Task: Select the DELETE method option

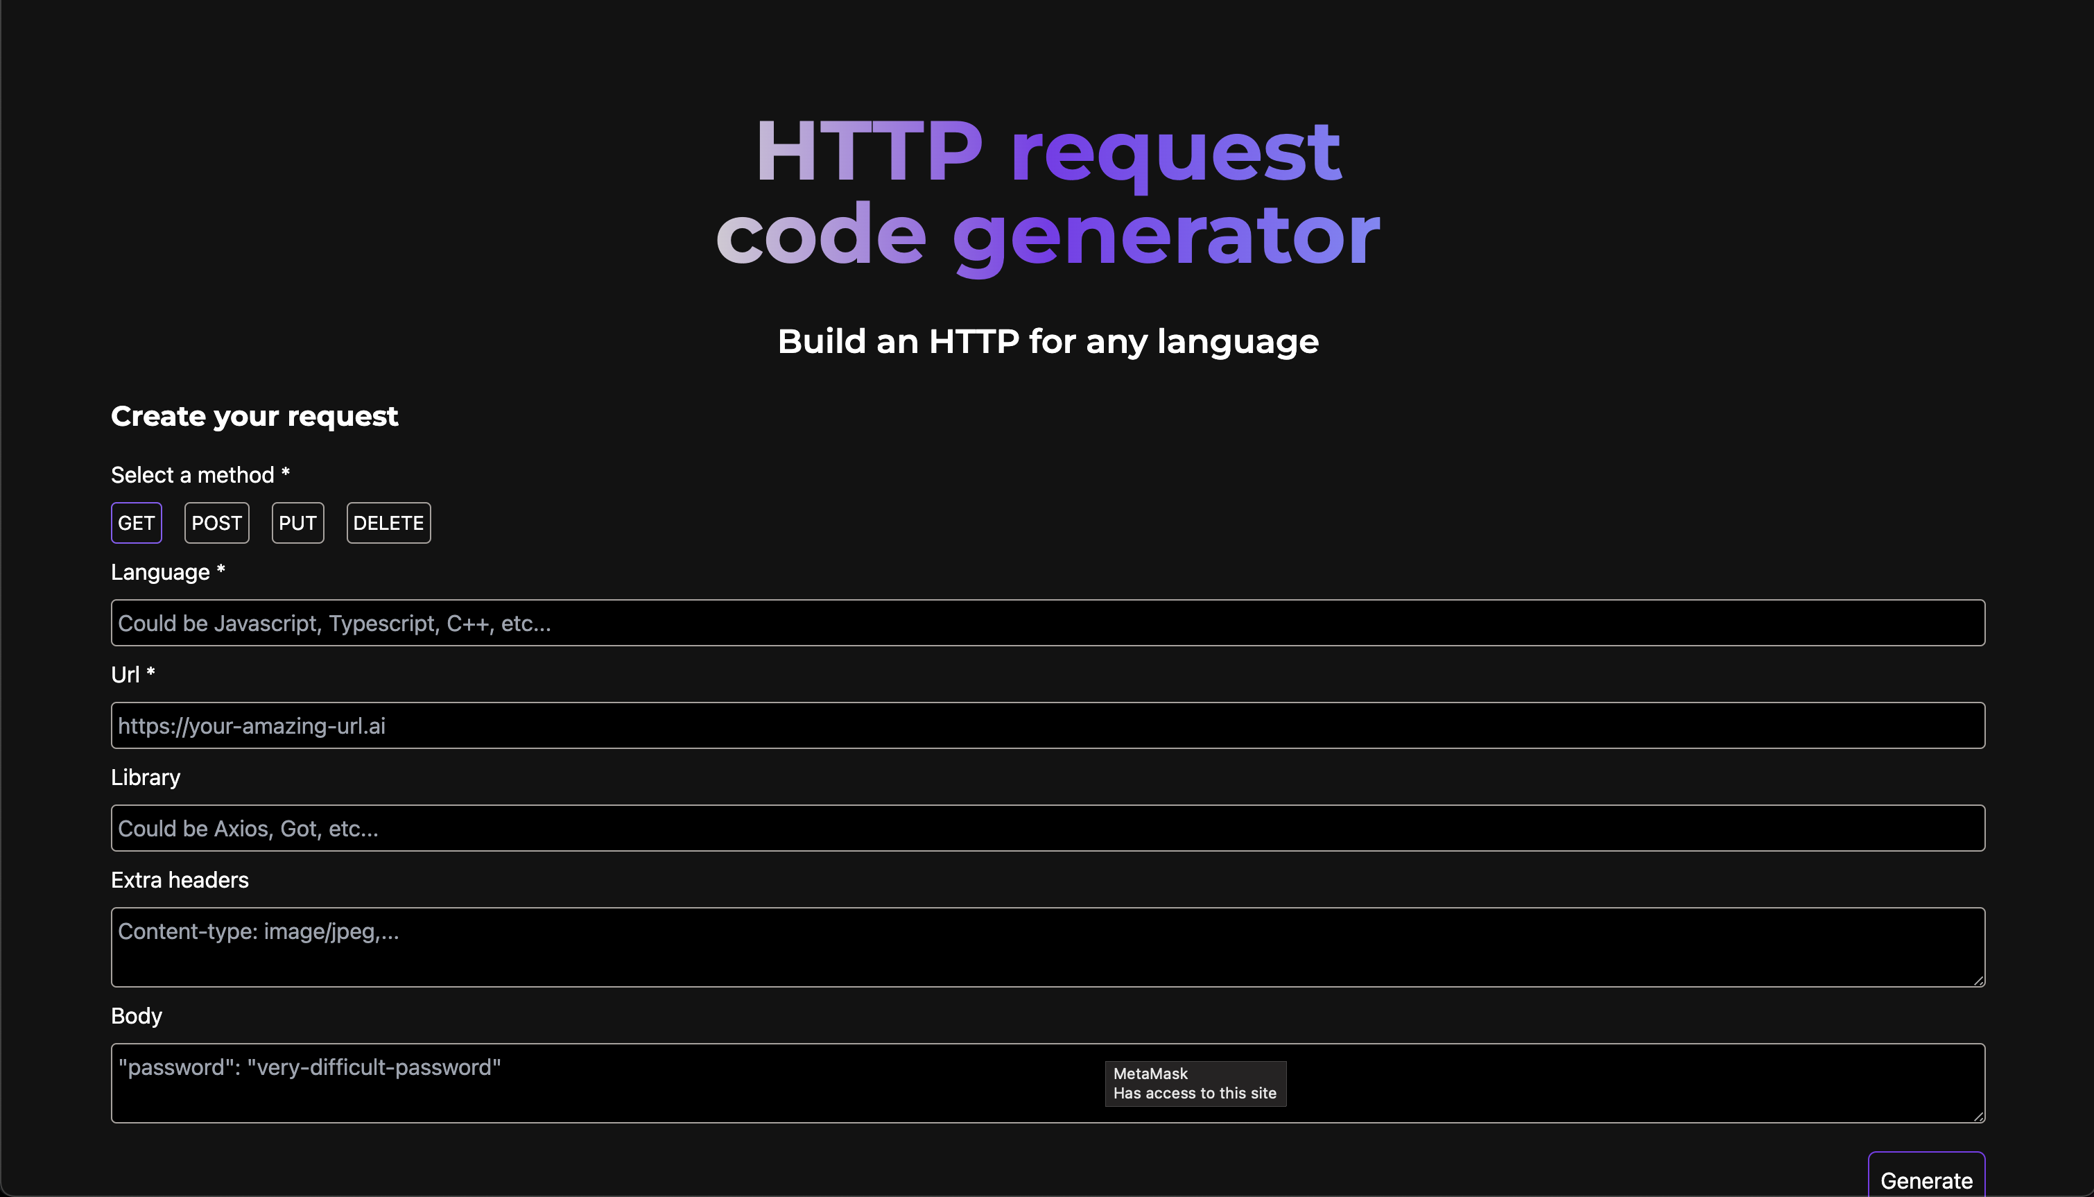Action: (x=388, y=523)
